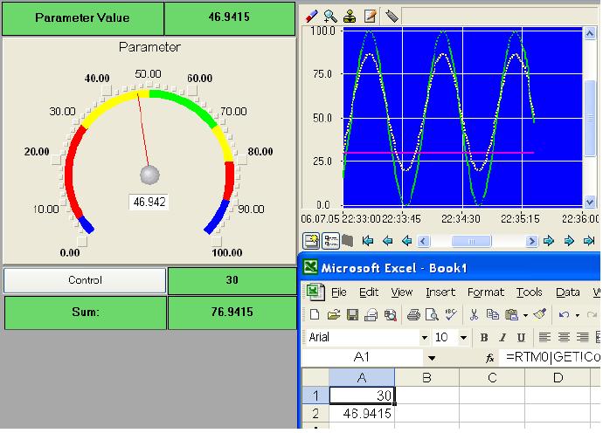Click the Parameter Value display 46.9415
The image size is (603, 433).
pos(229,17)
